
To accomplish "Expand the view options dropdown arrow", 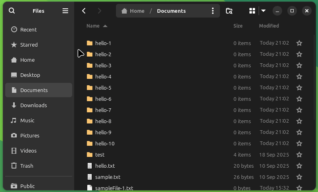I will [x=263, y=11].
